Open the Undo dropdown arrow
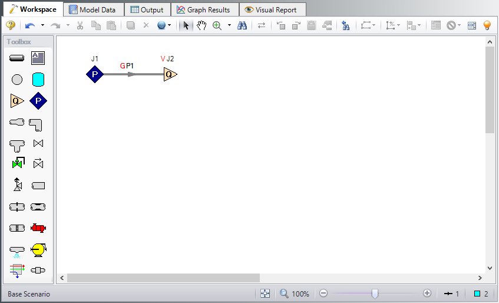The height and width of the screenshot is (303, 499). pyautogui.click(x=42, y=25)
